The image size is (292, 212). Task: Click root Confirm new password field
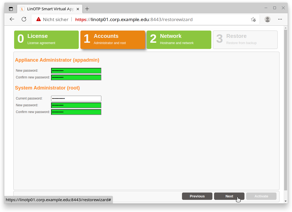point(76,112)
